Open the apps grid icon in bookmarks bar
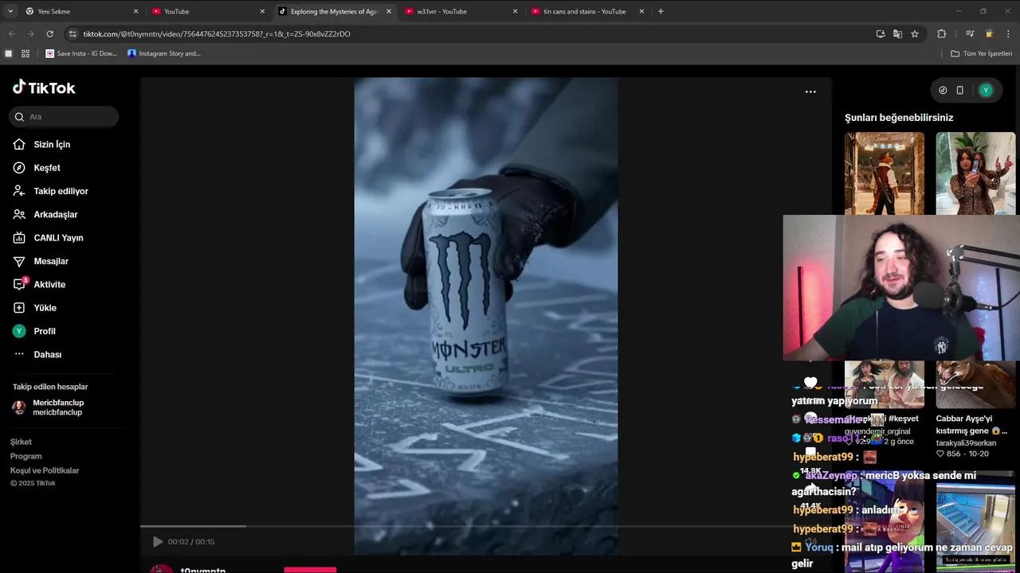This screenshot has width=1020, height=573. point(25,53)
